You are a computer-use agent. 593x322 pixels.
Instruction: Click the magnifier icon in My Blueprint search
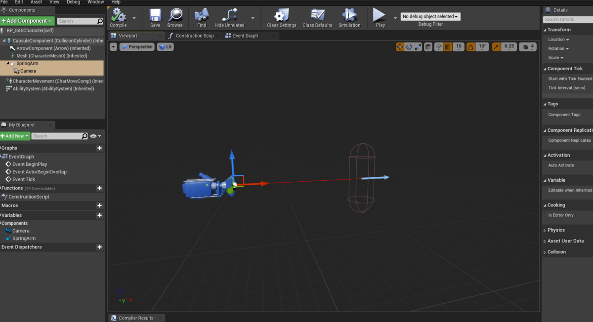85,136
